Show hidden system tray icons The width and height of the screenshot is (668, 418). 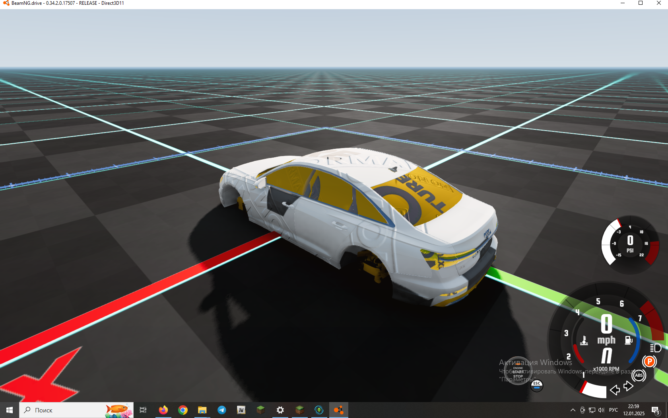pos(573,410)
